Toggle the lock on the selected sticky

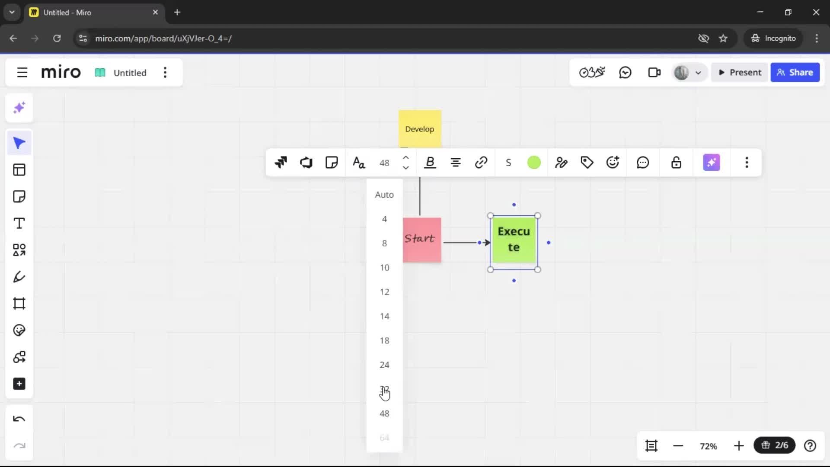click(676, 163)
